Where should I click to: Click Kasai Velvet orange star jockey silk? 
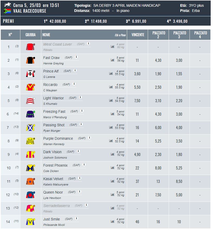click(30, 181)
